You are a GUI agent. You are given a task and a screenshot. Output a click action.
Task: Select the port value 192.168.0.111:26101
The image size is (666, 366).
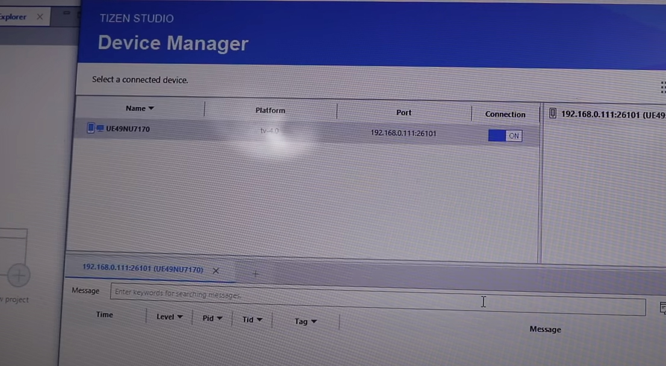pyautogui.click(x=403, y=133)
